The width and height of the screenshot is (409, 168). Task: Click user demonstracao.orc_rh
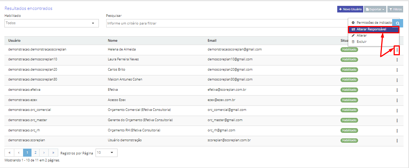24,130
